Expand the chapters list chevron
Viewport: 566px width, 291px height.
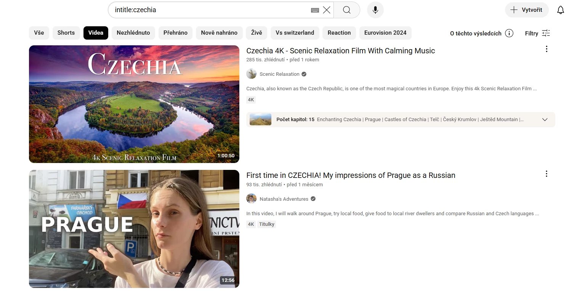tap(545, 120)
